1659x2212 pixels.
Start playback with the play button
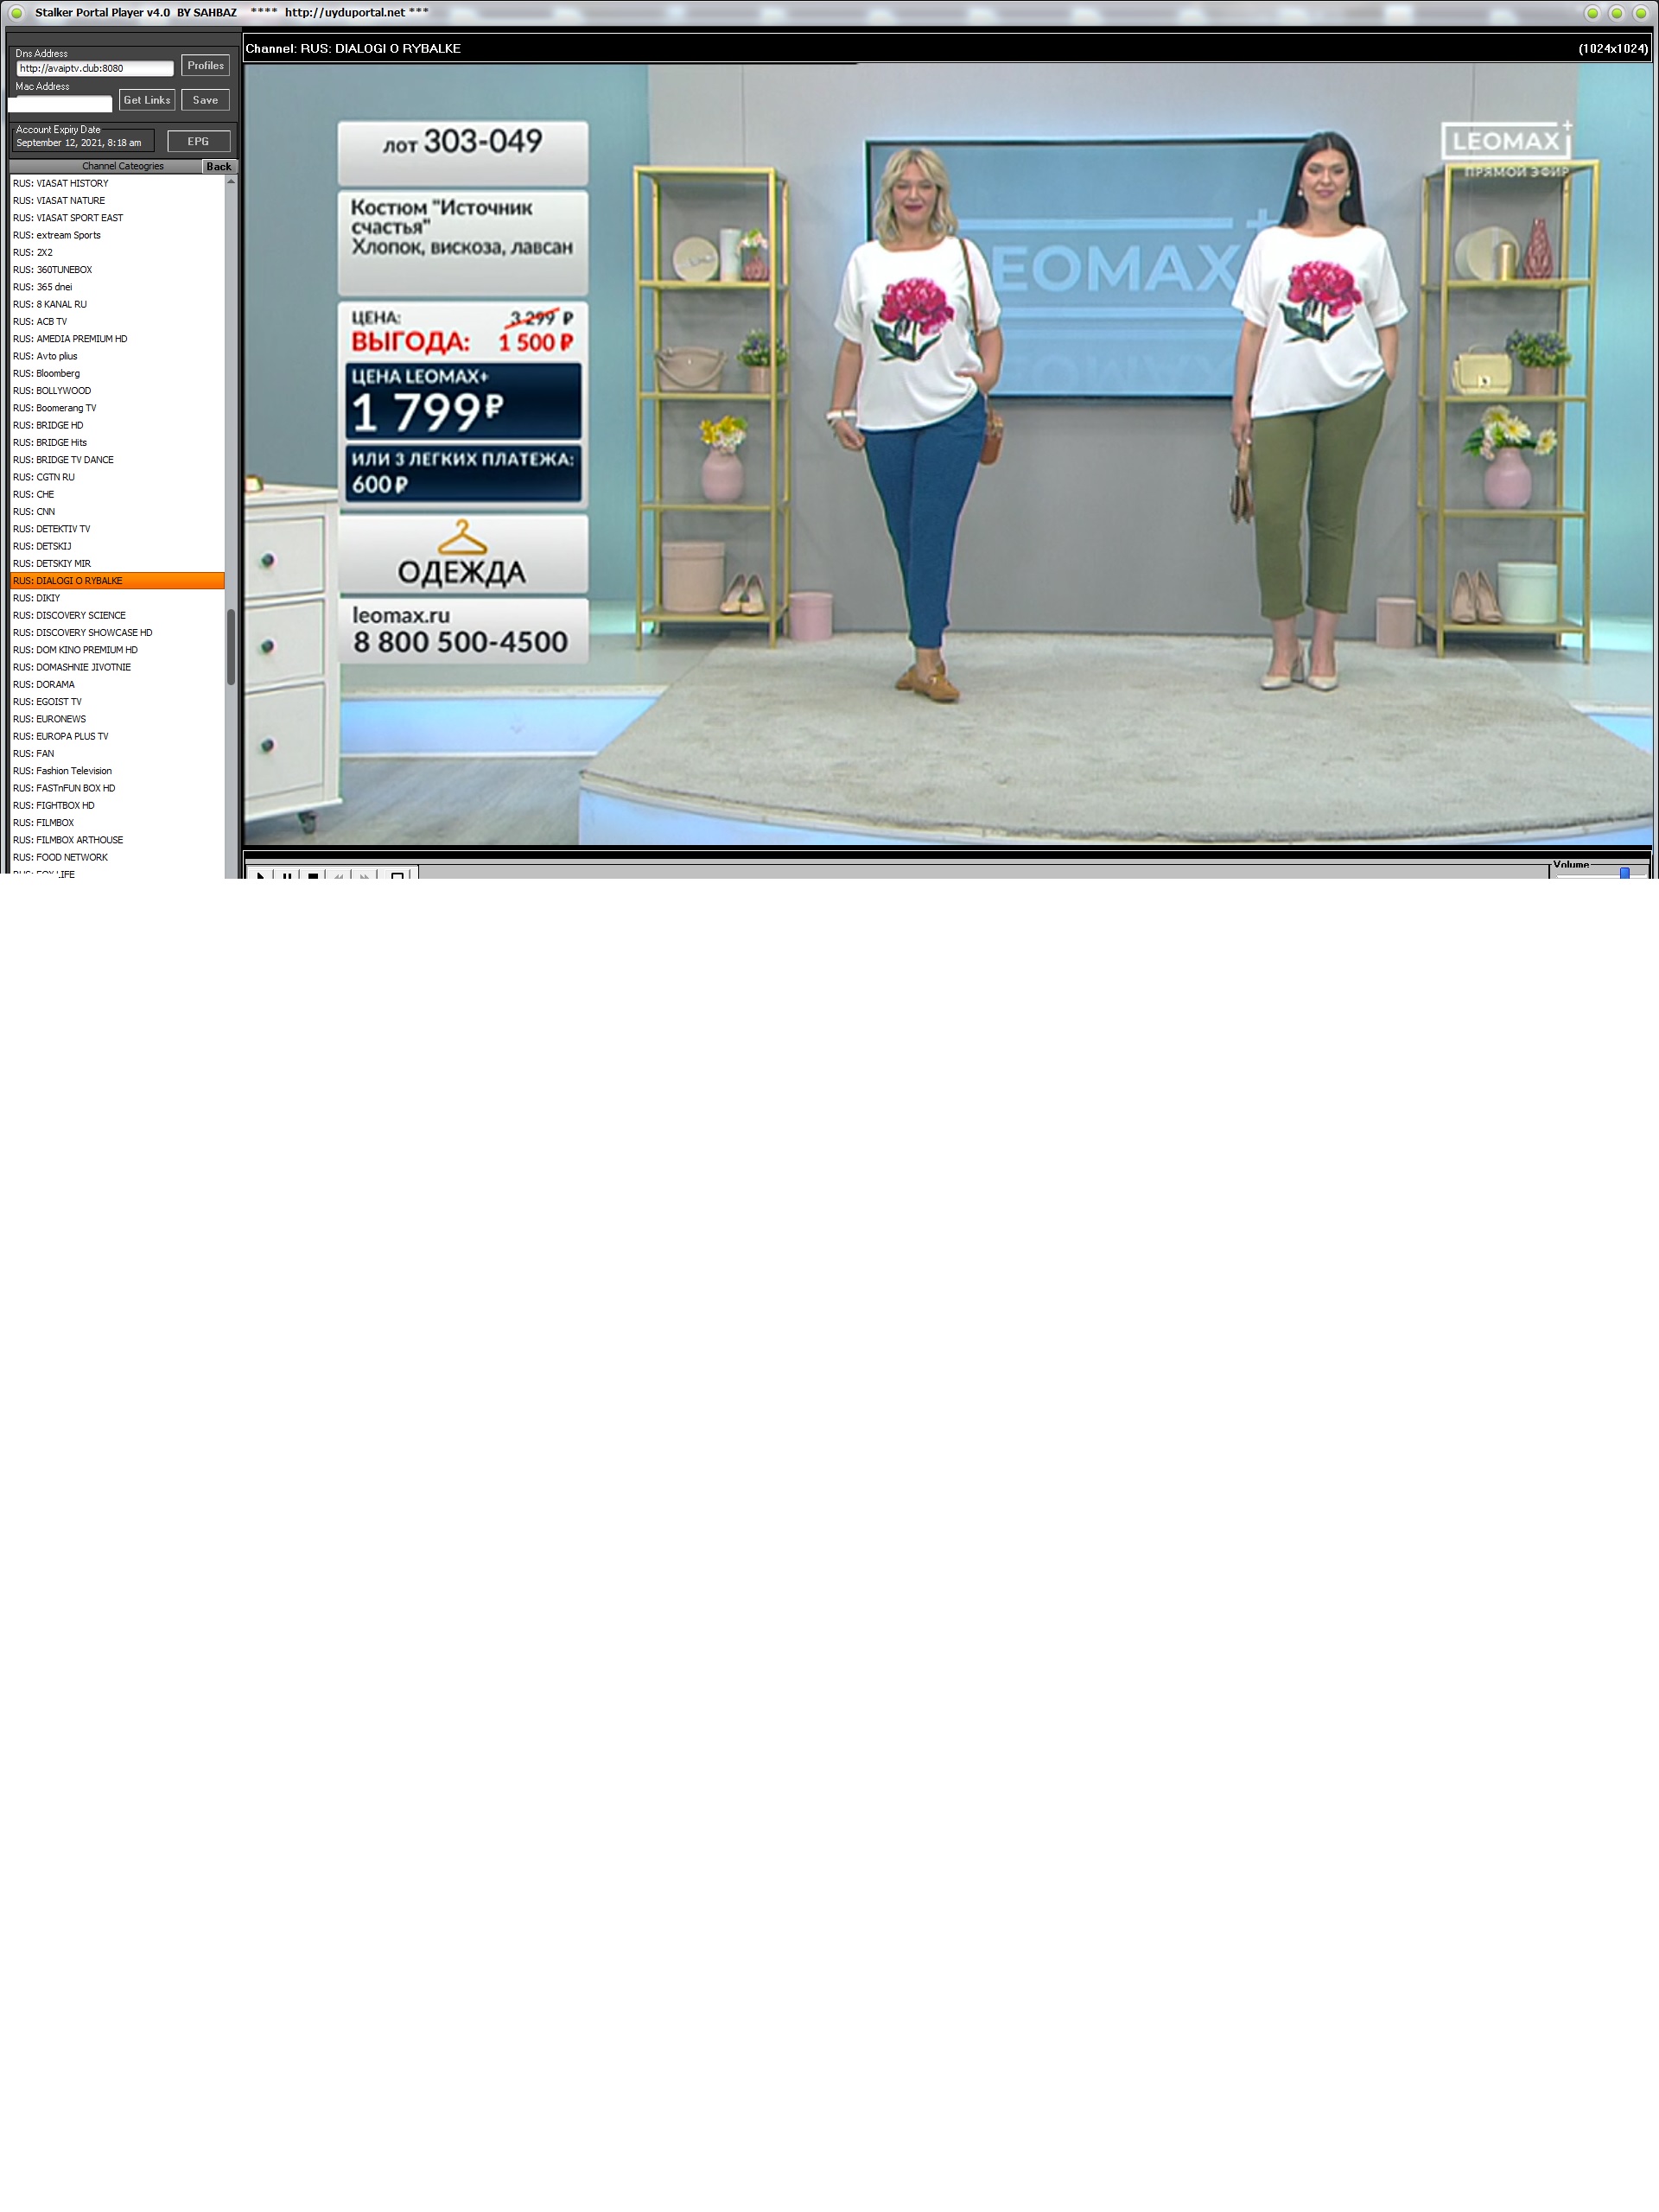coord(261,874)
